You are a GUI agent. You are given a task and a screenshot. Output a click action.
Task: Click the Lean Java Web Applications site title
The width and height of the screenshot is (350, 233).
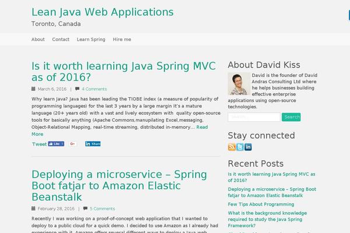(103, 12)
